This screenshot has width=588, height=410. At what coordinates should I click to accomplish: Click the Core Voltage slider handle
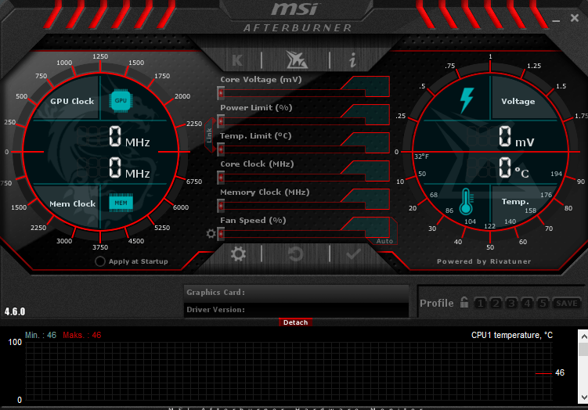pyautogui.click(x=221, y=93)
